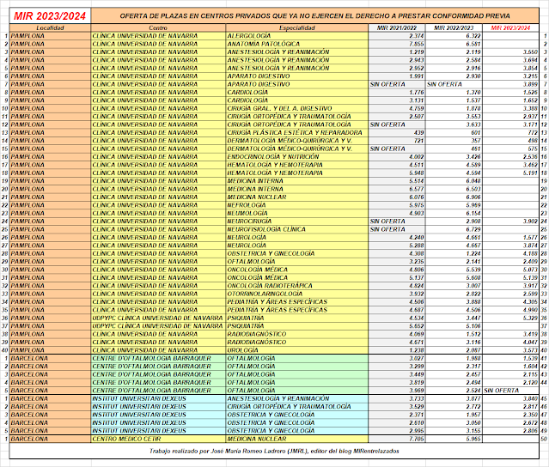Select 'MEDICINA NUCLEAR' cell in the Pamplona row
This screenshot has height=467, width=549.
point(297,197)
